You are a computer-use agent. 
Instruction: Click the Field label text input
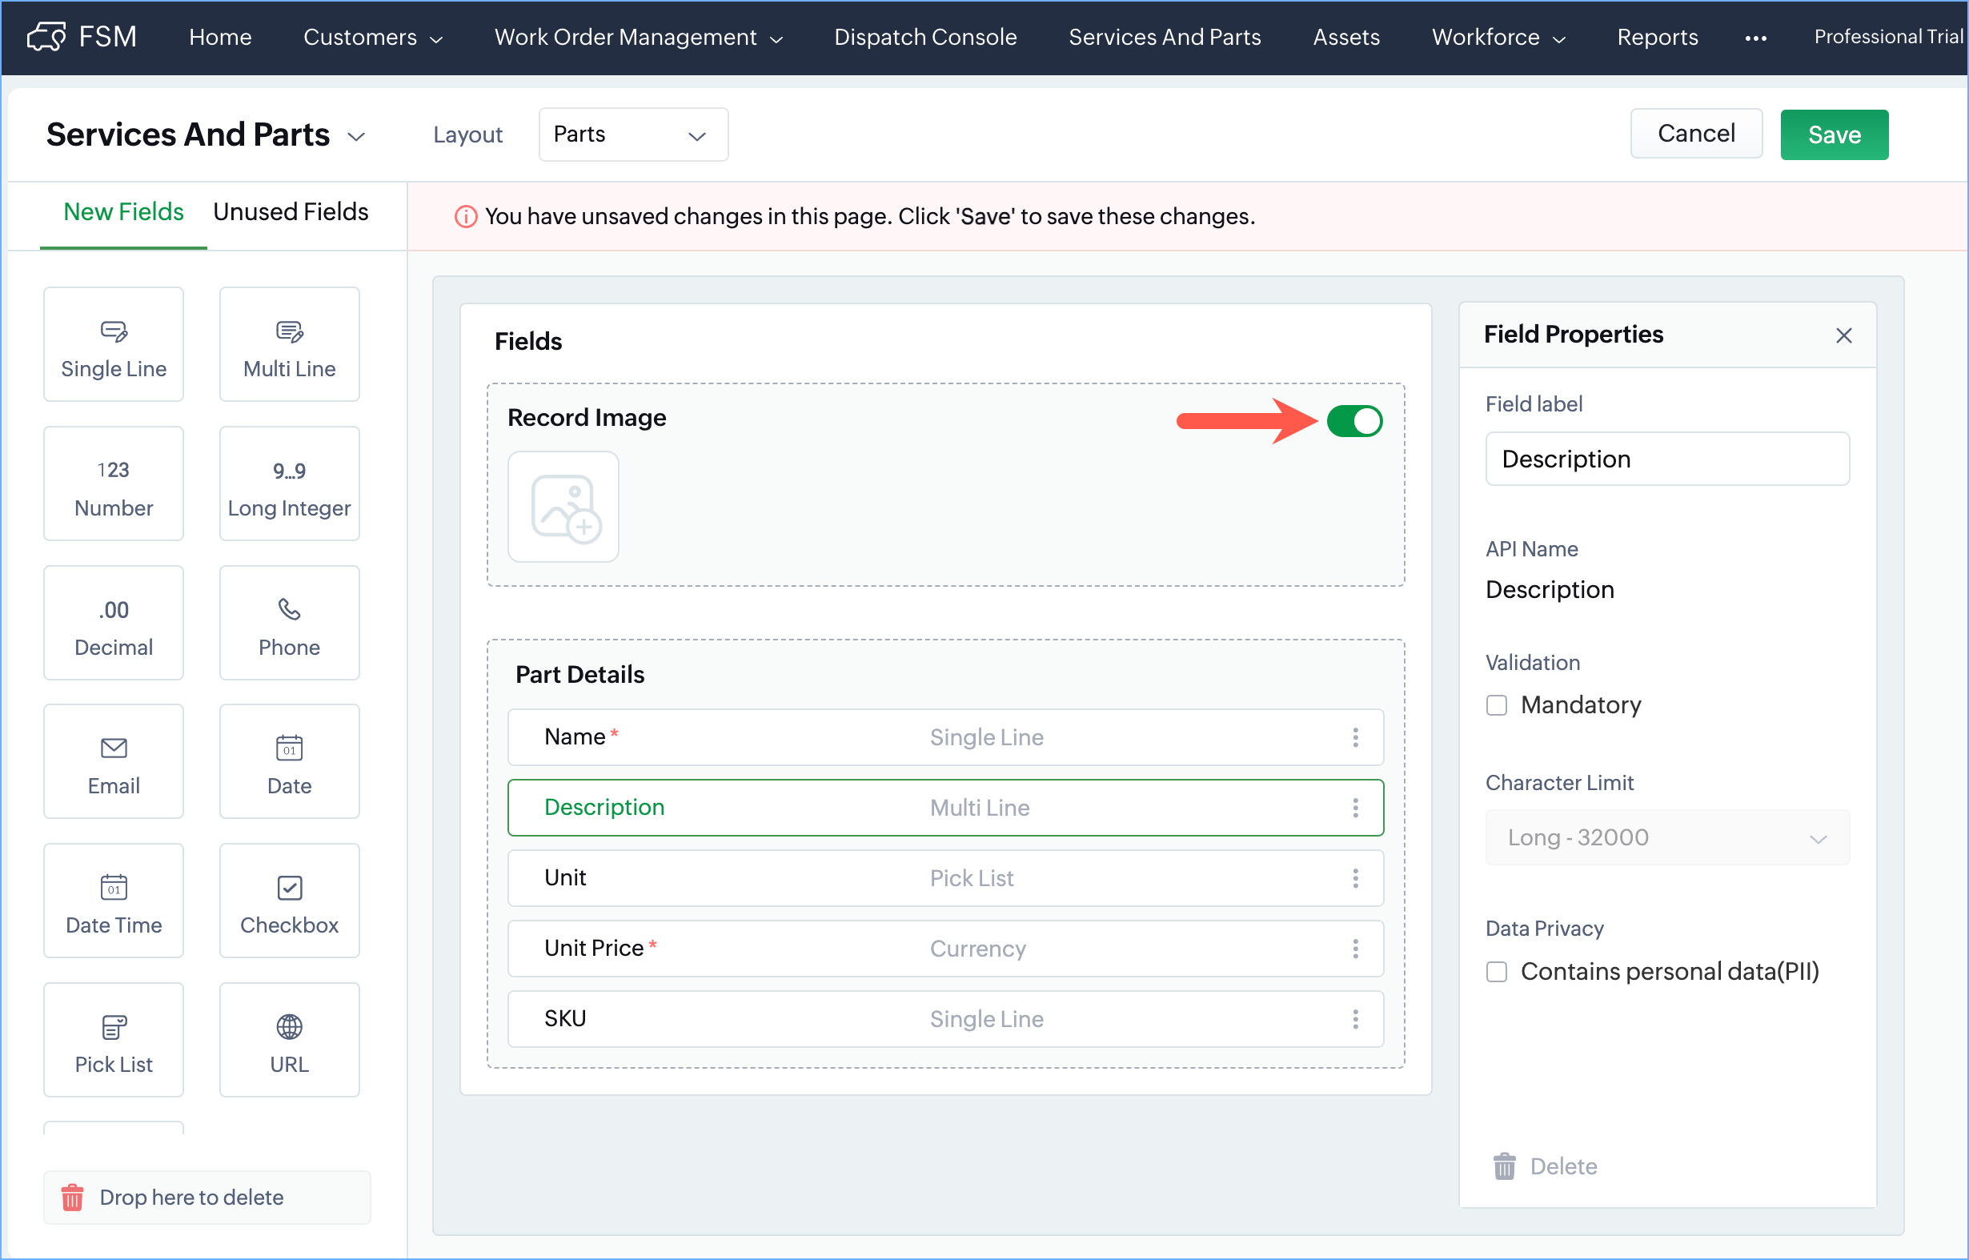(1666, 459)
